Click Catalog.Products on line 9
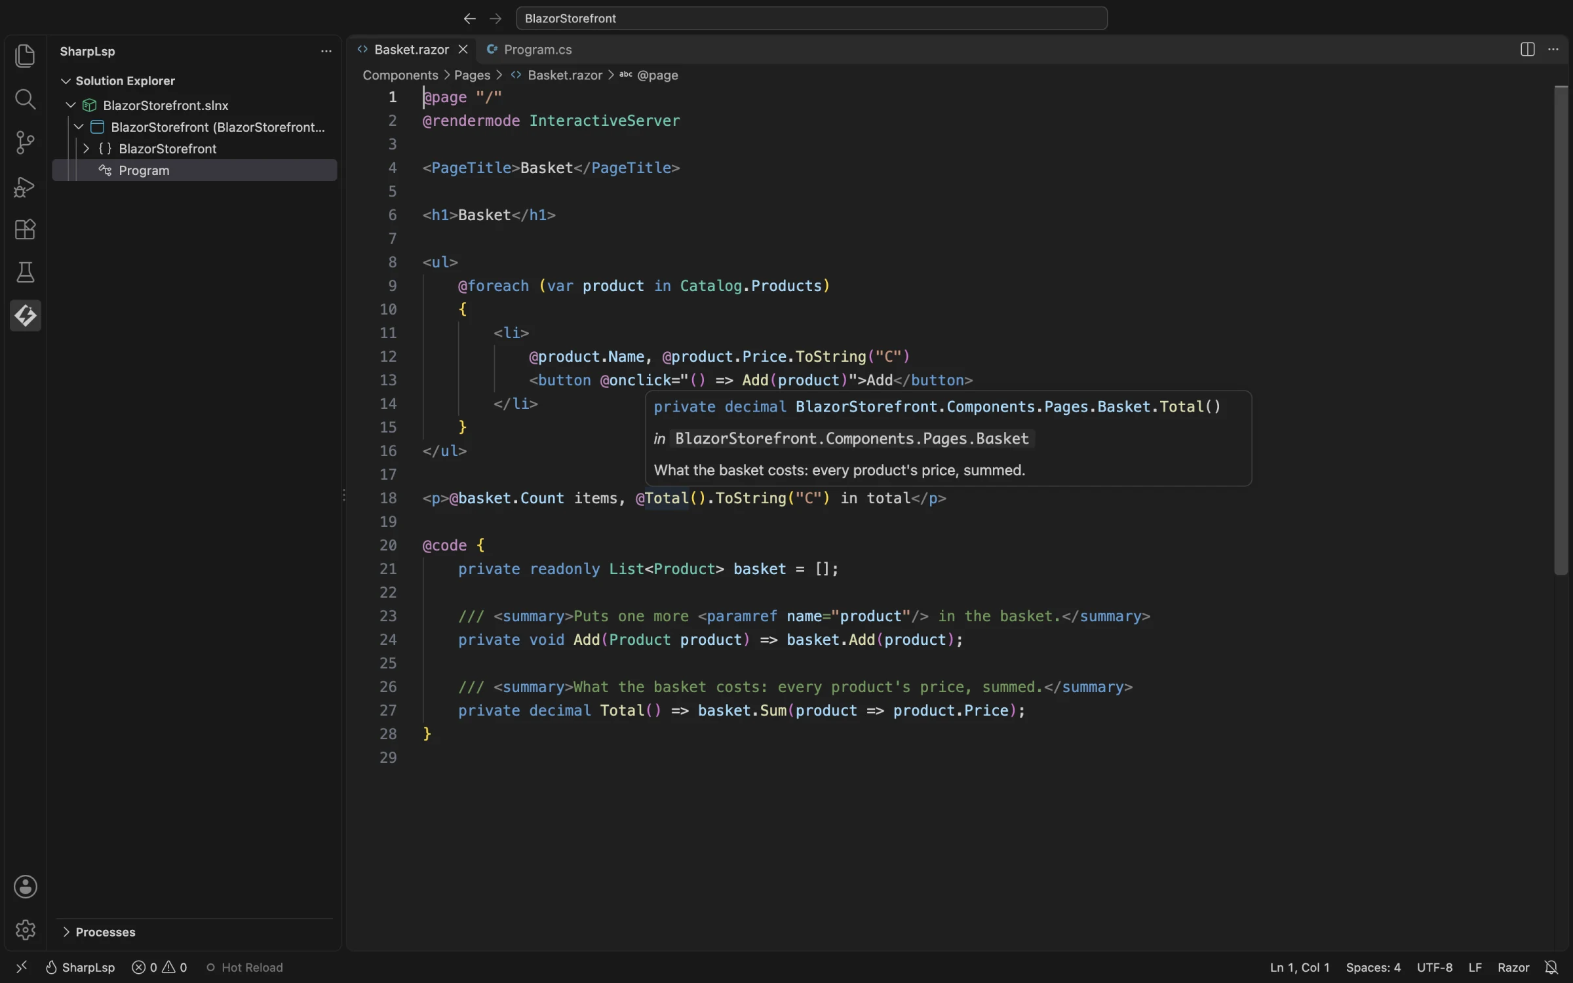The height and width of the screenshot is (983, 1573). 750,286
